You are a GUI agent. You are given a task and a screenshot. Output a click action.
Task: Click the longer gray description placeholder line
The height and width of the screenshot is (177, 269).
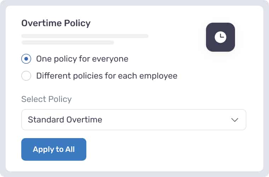click(85, 36)
